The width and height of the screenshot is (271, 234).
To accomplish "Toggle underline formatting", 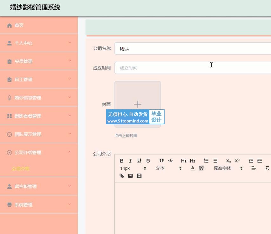I will [x=139, y=161].
